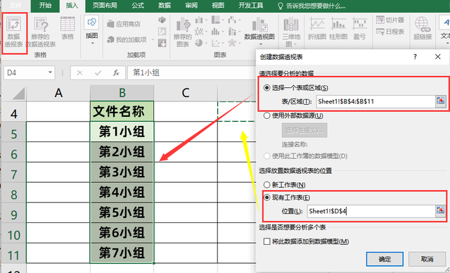Expand the 插图 (Illustrations) dropdown

pyautogui.click(x=92, y=44)
